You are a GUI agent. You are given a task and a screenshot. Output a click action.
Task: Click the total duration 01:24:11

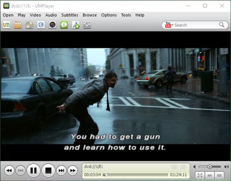[179, 175]
